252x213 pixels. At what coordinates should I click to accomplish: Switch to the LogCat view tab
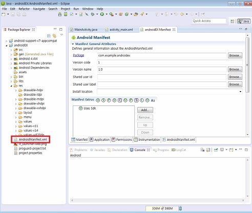coord(179,150)
